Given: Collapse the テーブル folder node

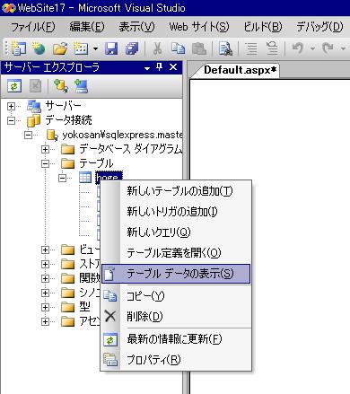Looking at the screenshot, I should click(45, 163).
